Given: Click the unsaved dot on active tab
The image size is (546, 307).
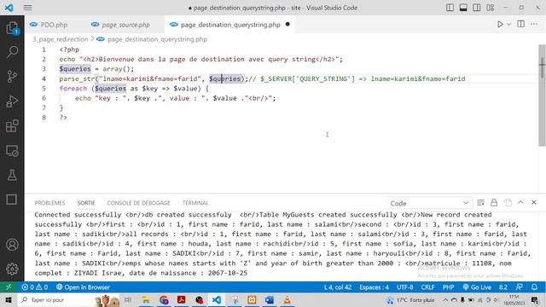Looking at the screenshot, I should [x=288, y=25].
